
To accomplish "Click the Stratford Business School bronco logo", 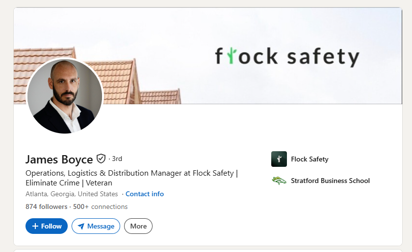I will tap(279, 181).
